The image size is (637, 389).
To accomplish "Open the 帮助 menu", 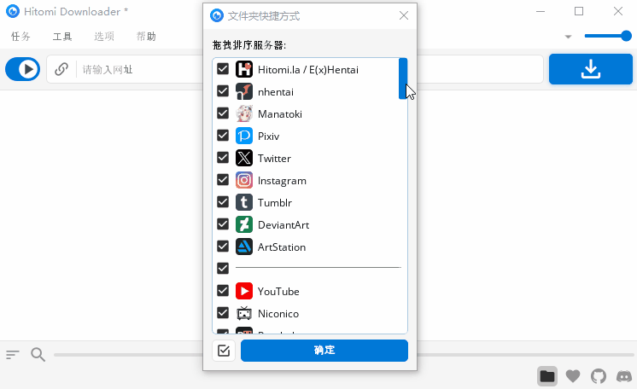I will coord(146,37).
